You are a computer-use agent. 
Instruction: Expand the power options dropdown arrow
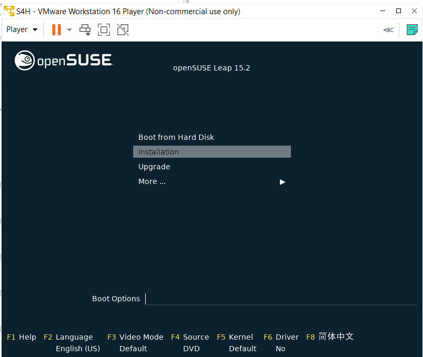click(x=69, y=29)
